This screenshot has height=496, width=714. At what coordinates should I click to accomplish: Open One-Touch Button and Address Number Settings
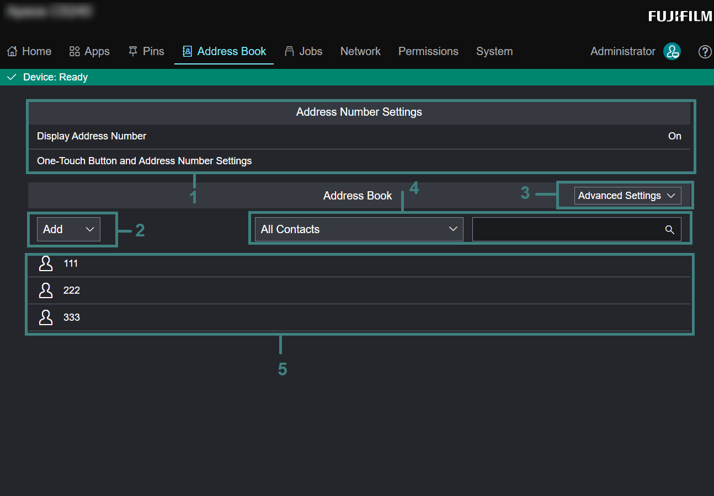point(145,161)
